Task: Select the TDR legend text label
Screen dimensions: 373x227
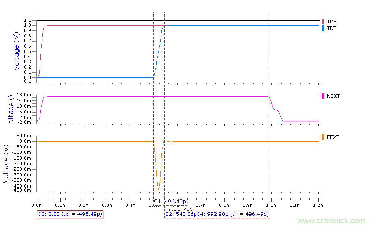Action: [x=332, y=21]
